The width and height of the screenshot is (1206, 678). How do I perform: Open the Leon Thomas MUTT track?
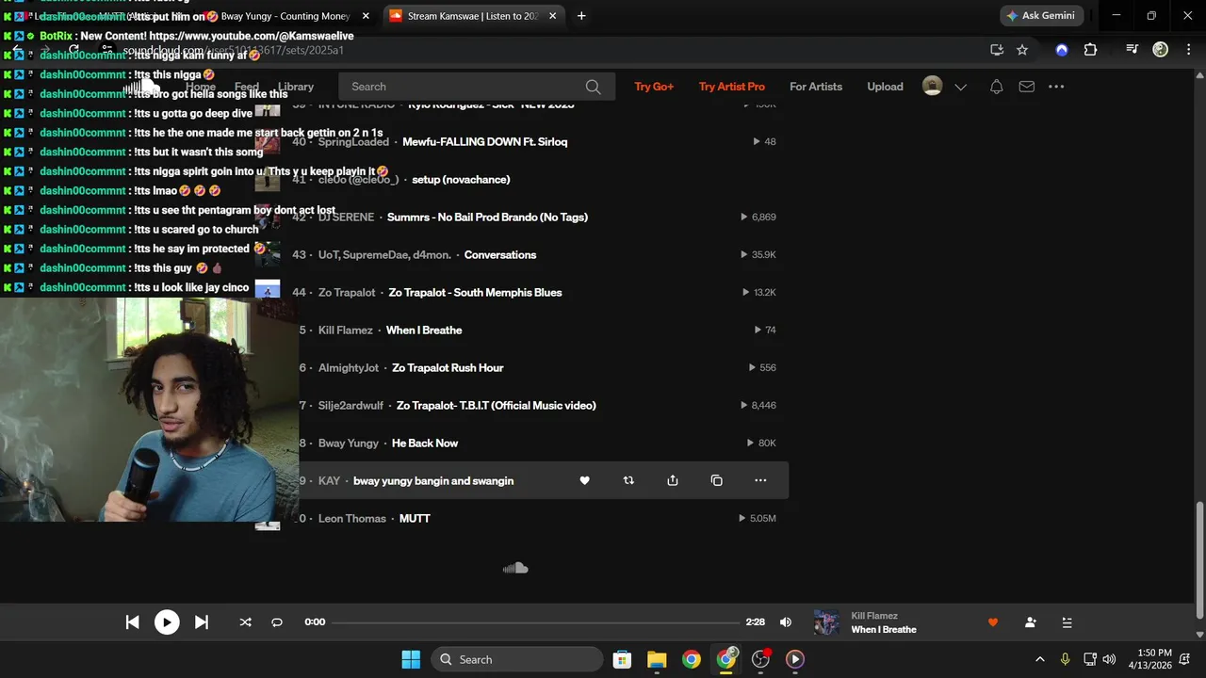[x=415, y=519]
